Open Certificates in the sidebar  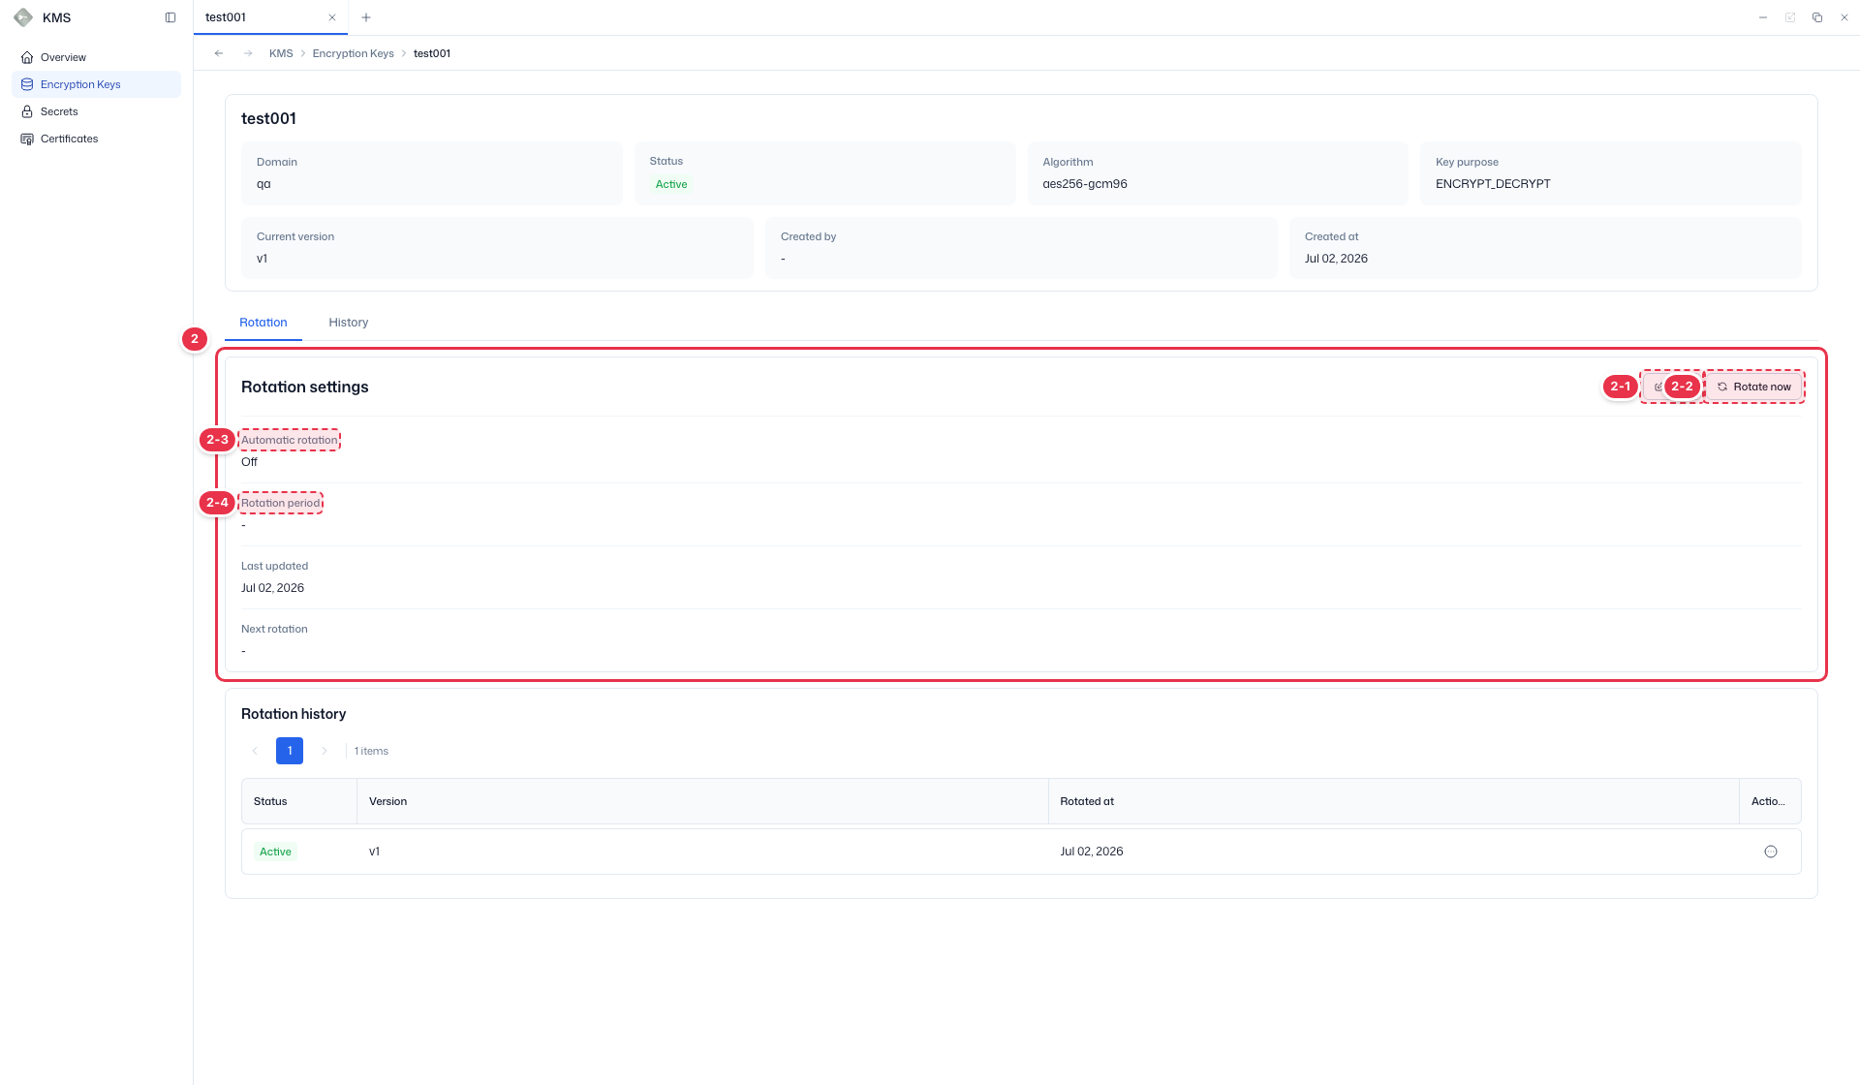[96, 139]
